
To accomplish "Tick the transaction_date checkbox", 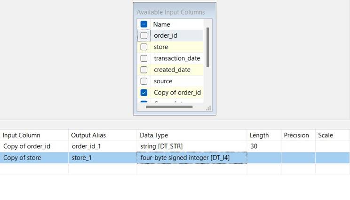I will coord(144,58).
